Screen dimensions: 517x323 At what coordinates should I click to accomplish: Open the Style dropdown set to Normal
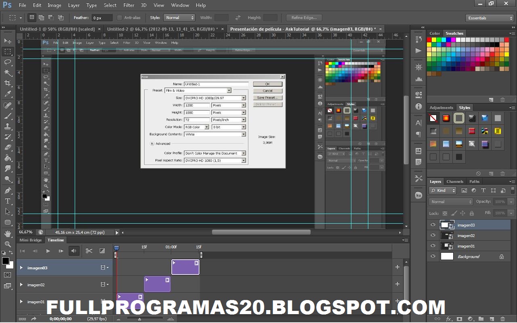tap(179, 18)
